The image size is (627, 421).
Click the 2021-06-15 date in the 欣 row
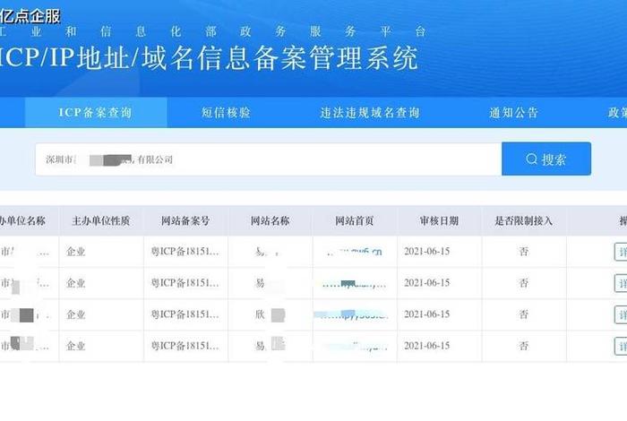[426, 314]
